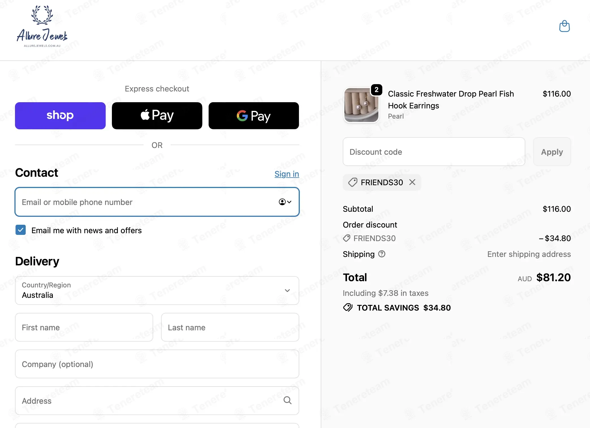Open the shopping bag cart icon

pyautogui.click(x=564, y=26)
